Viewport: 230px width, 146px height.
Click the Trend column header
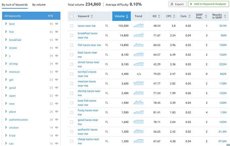tap(138, 16)
